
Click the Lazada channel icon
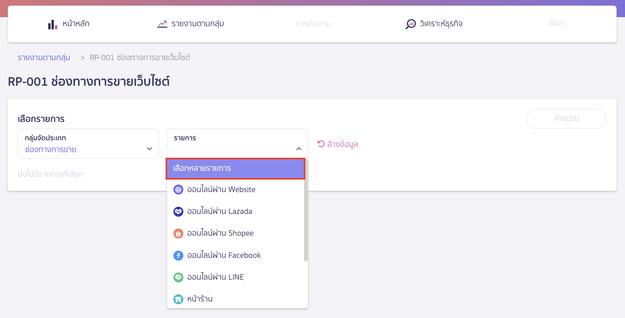pos(178,211)
